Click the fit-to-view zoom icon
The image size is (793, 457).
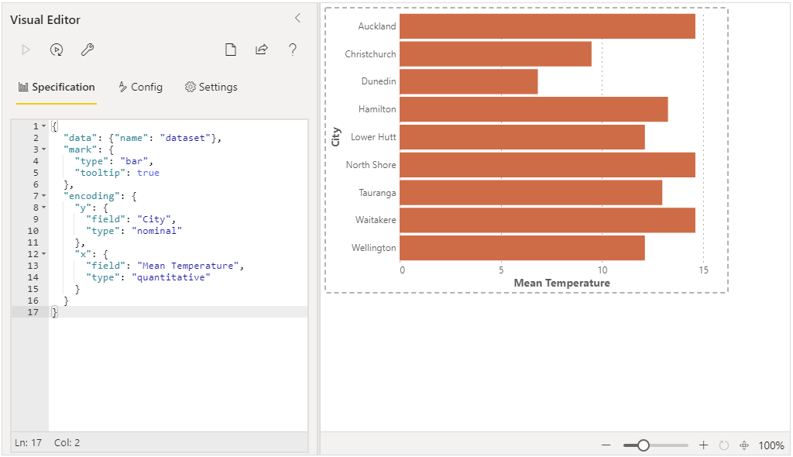click(744, 445)
